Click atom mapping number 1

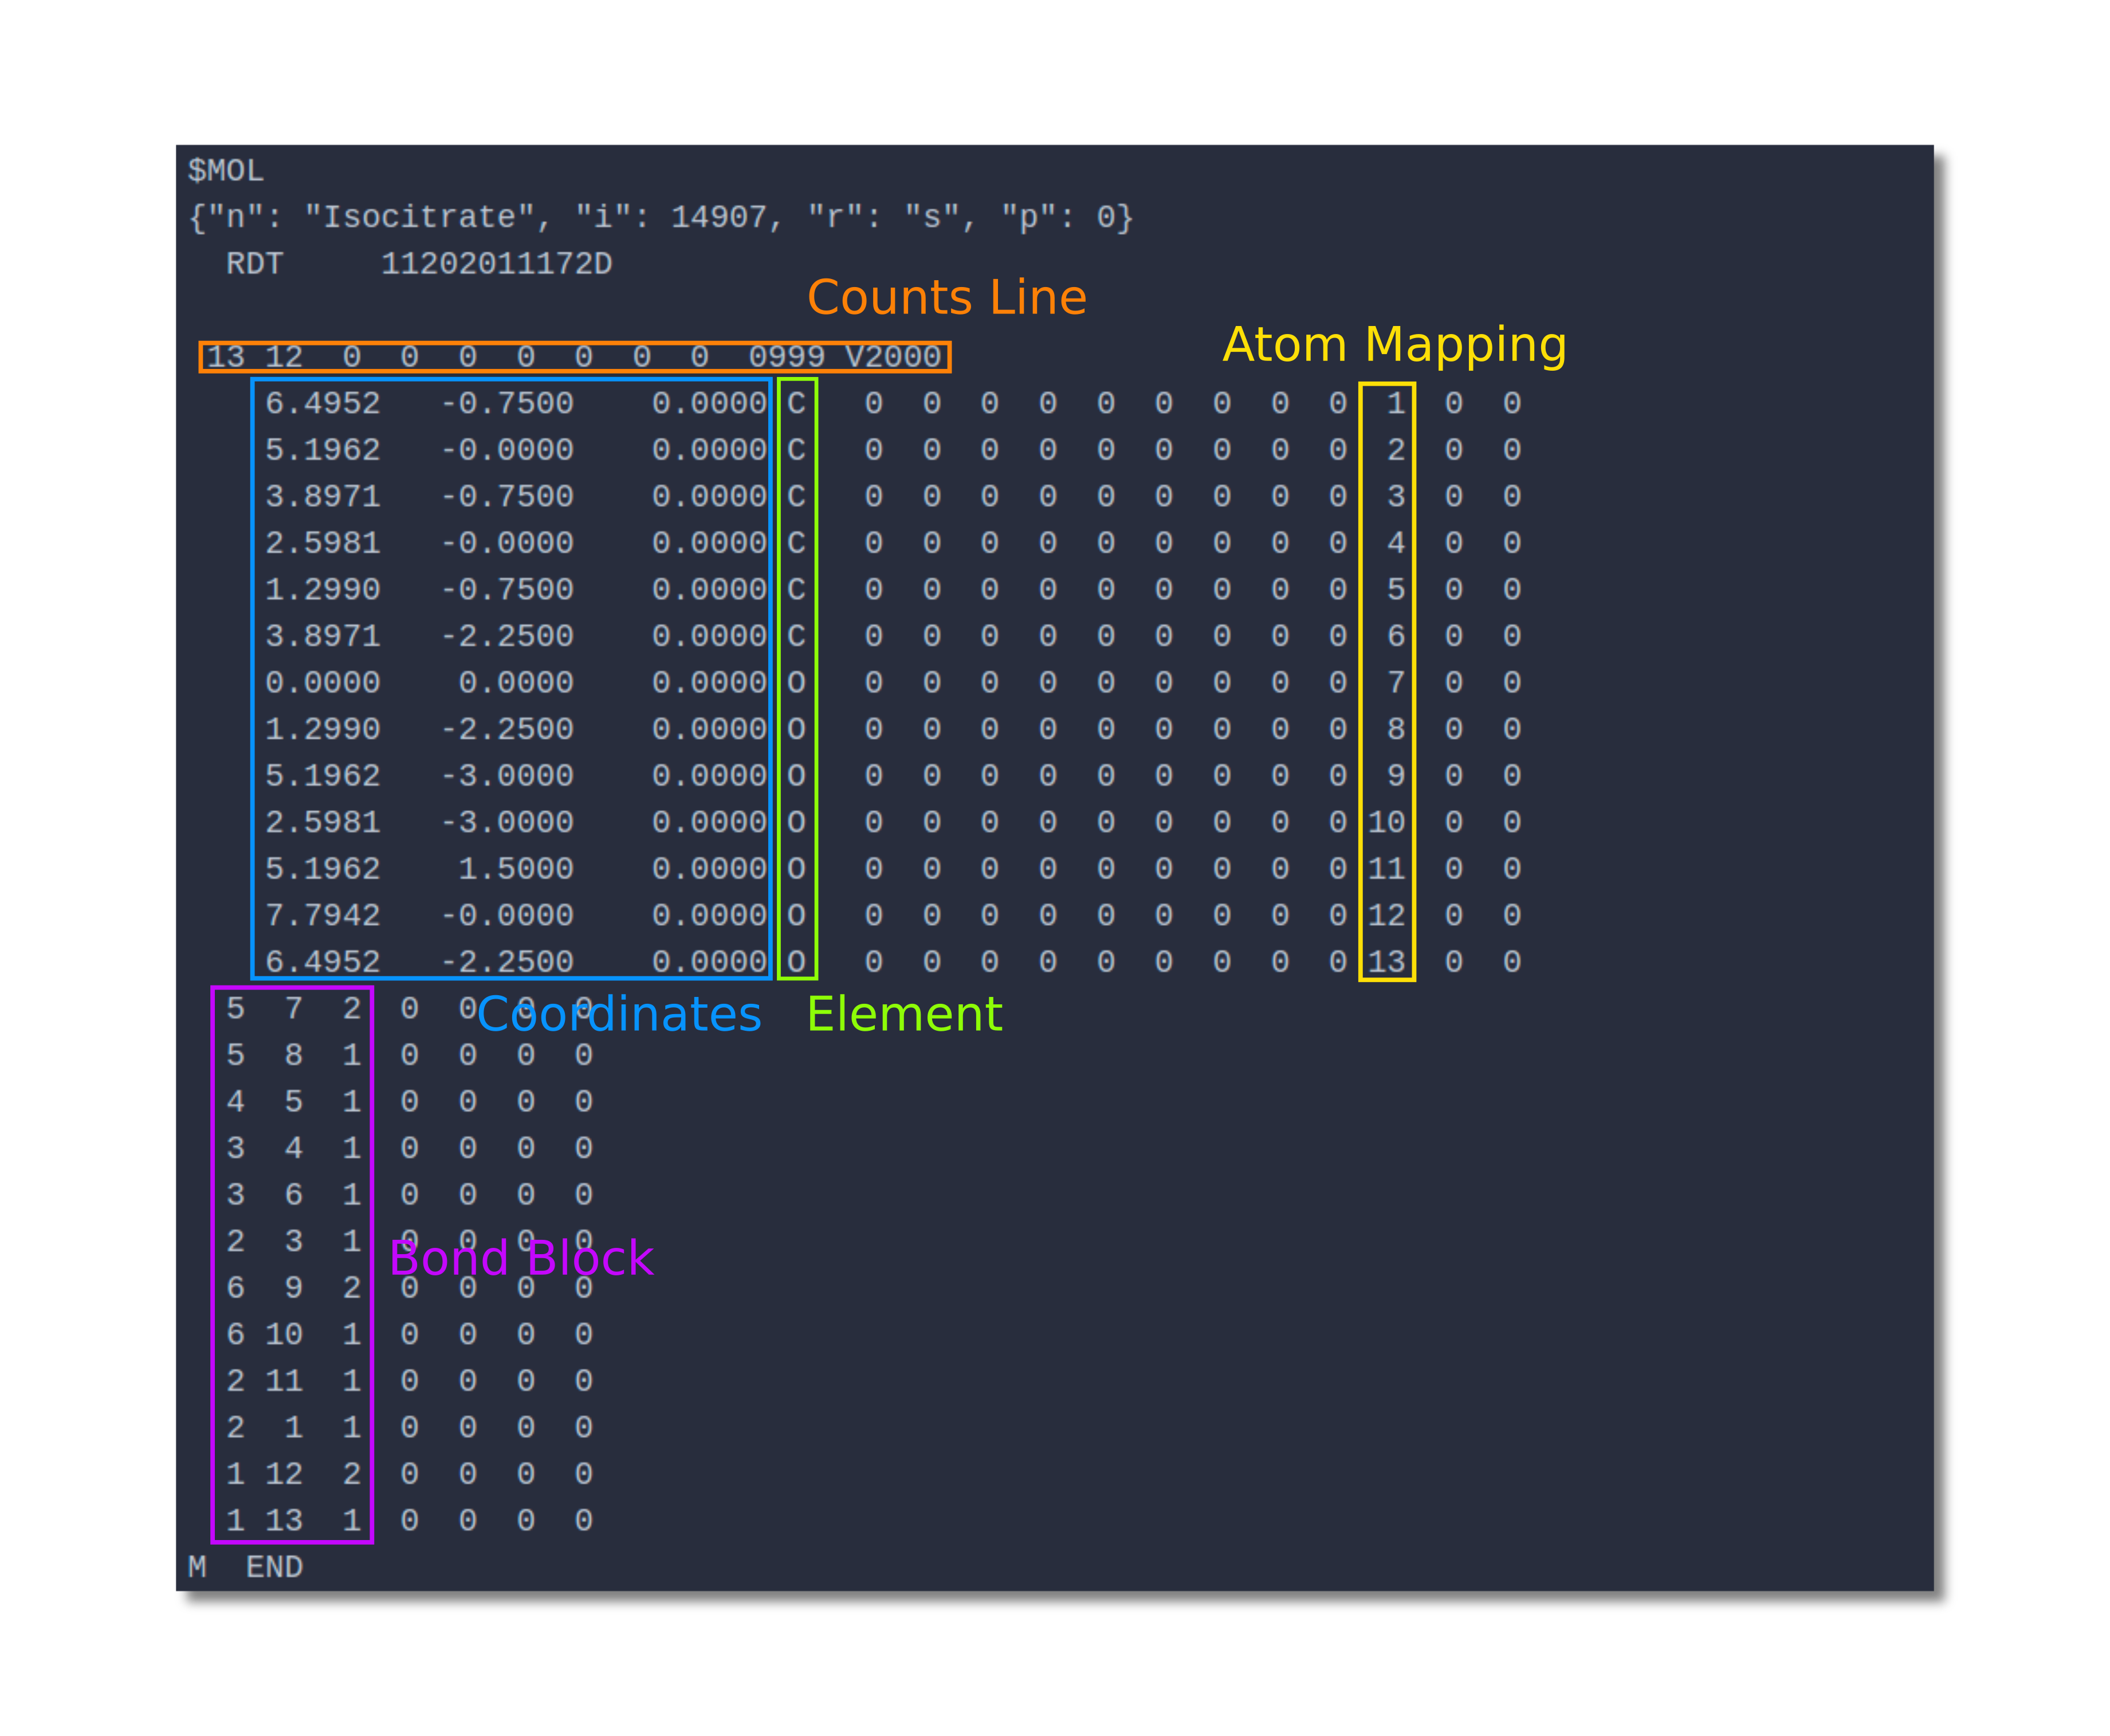tap(1396, 403)
